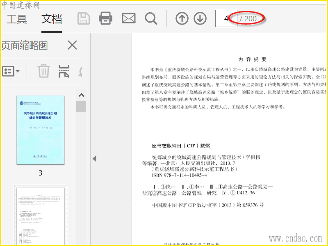This screenshot has width=328, height=246.
Task: Send document via email envelope icon
Action: tap(129, 18)
